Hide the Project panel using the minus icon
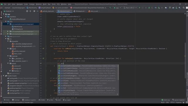 (38, 11)
